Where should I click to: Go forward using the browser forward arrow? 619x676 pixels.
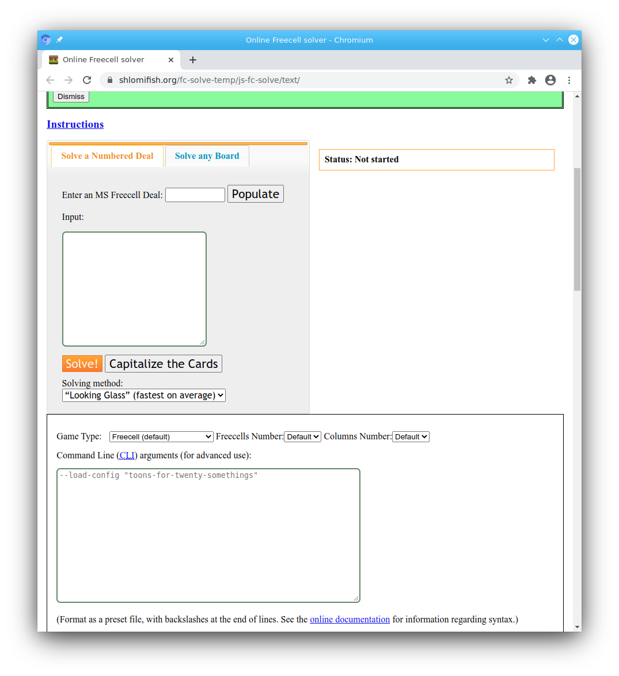tap(69, 80)
